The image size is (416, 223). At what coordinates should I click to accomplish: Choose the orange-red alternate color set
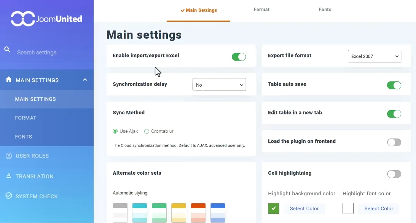(198, 213)
